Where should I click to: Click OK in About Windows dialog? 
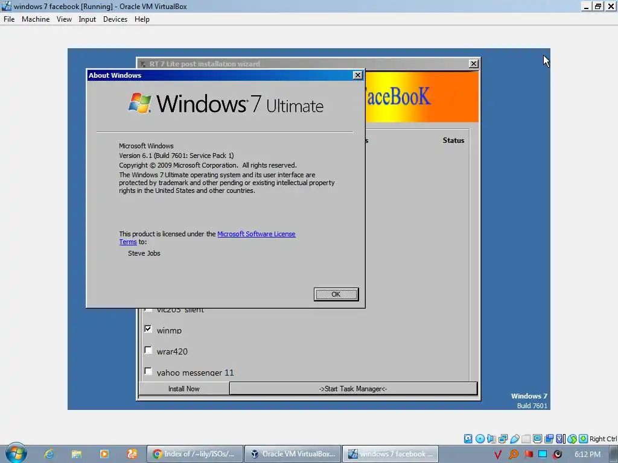tap(336, 294)
